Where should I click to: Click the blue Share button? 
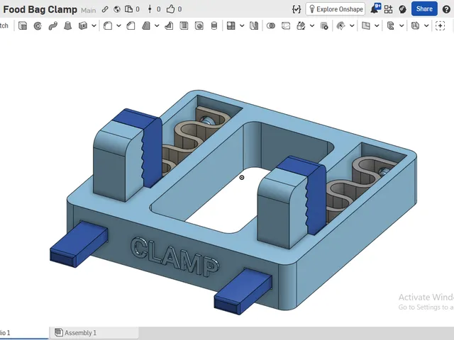point(424,9)
